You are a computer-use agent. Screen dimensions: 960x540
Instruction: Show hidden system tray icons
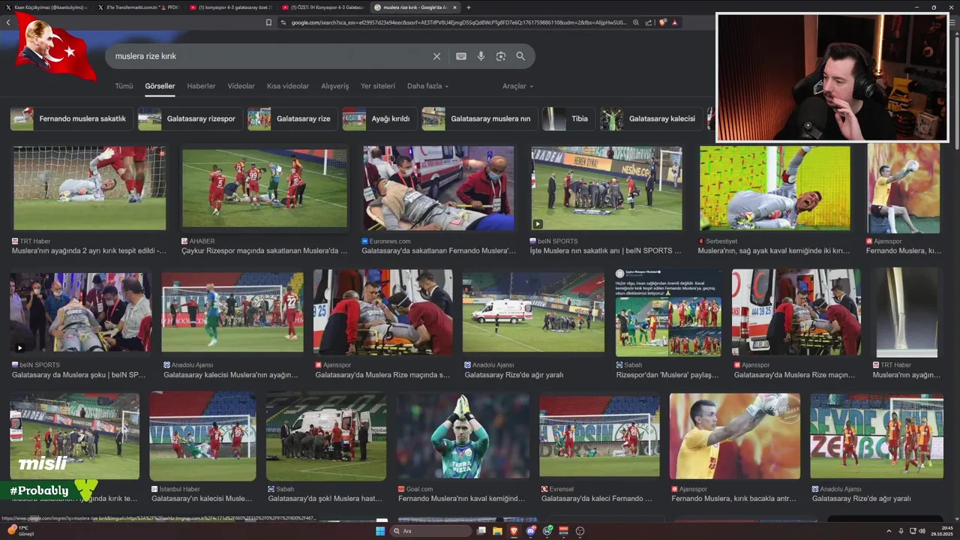pyautogui.click(x=889, y=531)
